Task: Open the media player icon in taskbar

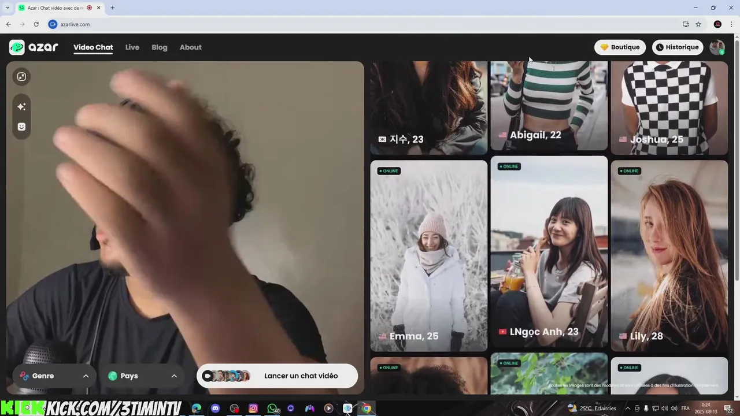Action: pyautogui.click(x=328, y=408)
